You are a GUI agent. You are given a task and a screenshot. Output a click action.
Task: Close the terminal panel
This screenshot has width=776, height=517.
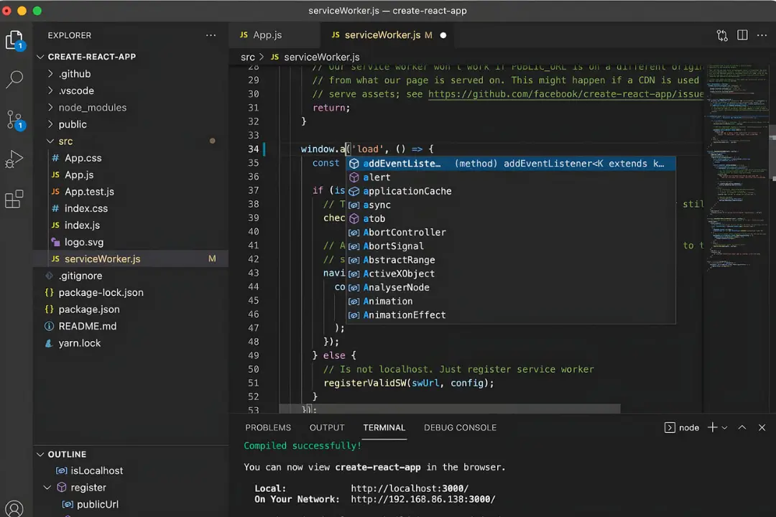[762, 427]
